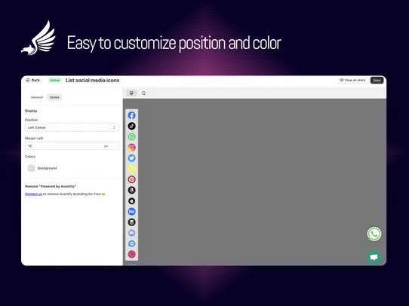Open the General tab
The image size is (409, 306).
pyautogui.click(x=37, y=97)
